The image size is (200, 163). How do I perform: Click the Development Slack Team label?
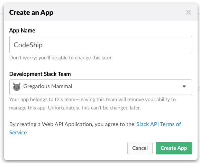click(40, 74)
